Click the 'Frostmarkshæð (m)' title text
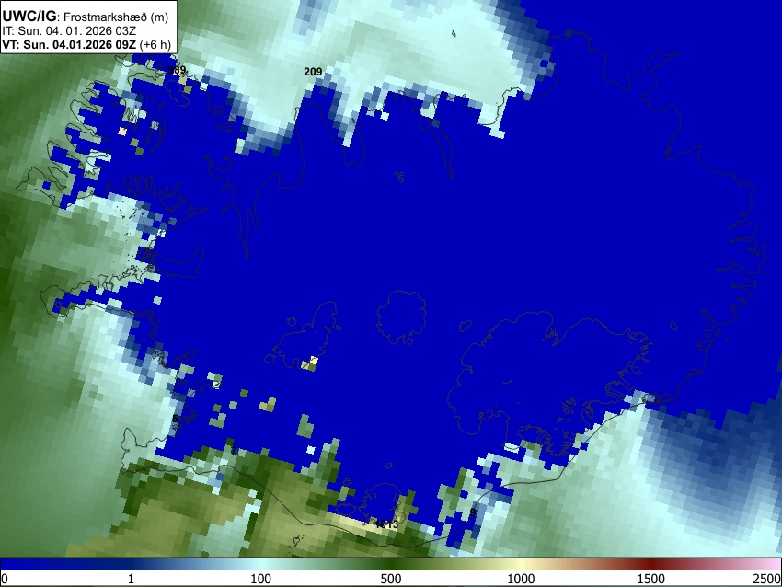Screen dimensions: 782x587 [116, 17]
